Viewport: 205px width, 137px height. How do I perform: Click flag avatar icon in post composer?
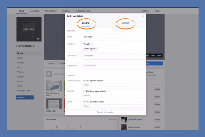(49, 74)
